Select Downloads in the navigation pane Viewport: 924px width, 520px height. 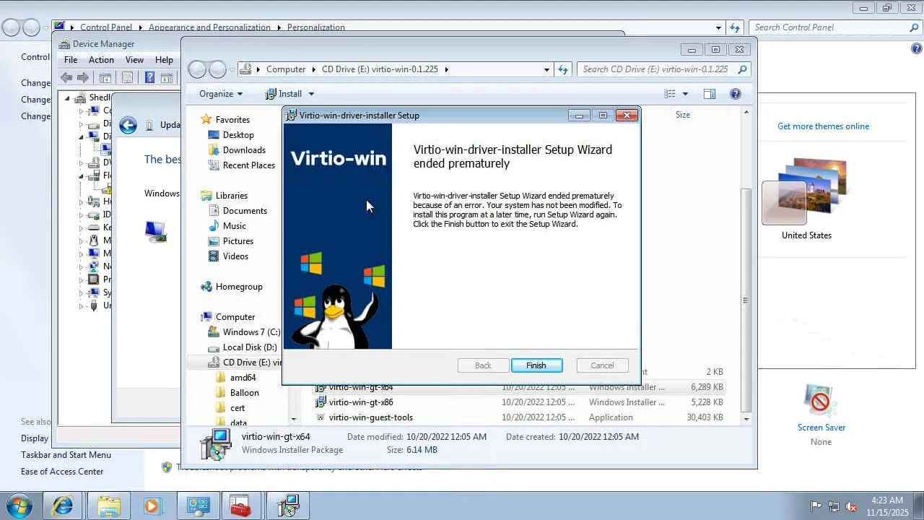(x=244, y=150)
